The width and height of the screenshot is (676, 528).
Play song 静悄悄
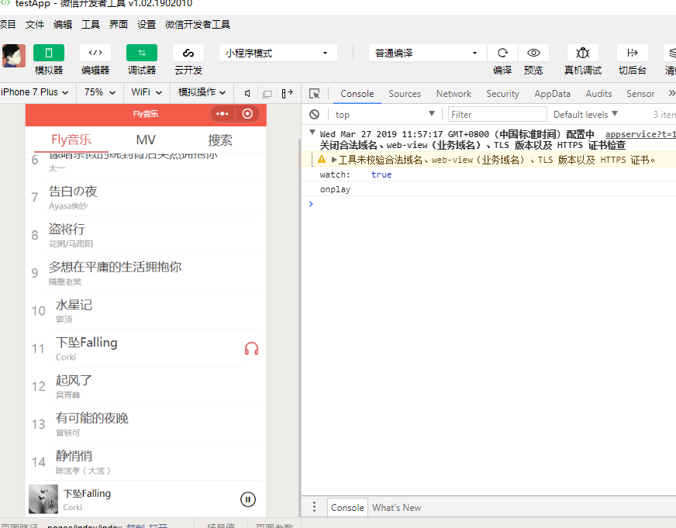coord(147,462)
